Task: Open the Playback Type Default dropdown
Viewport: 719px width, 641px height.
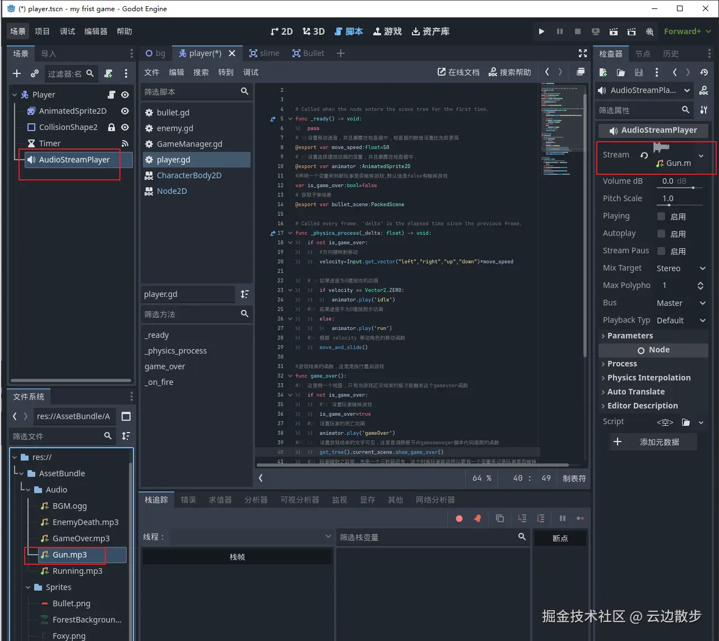Action: pos(681,320)
